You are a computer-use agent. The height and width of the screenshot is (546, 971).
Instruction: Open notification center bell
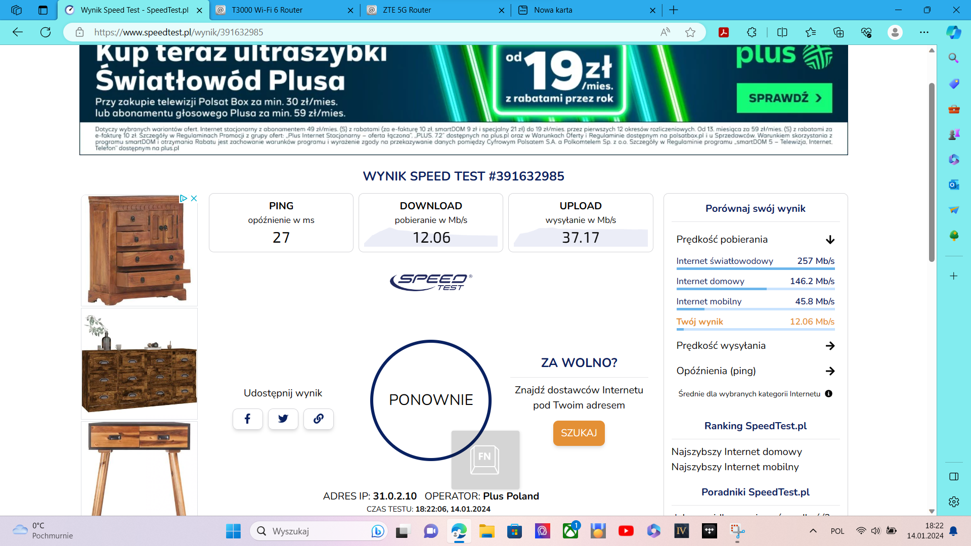click(x=953, y=531)
